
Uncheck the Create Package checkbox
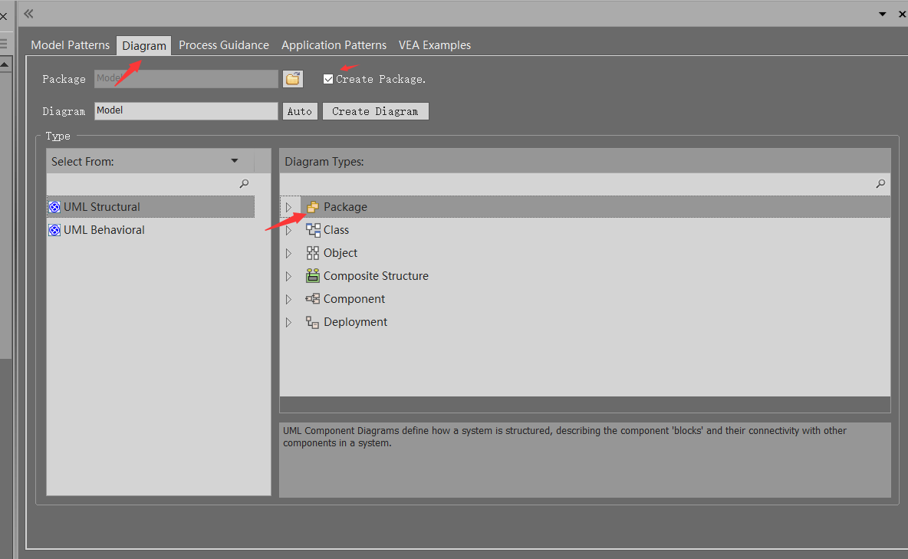(327, 77)
